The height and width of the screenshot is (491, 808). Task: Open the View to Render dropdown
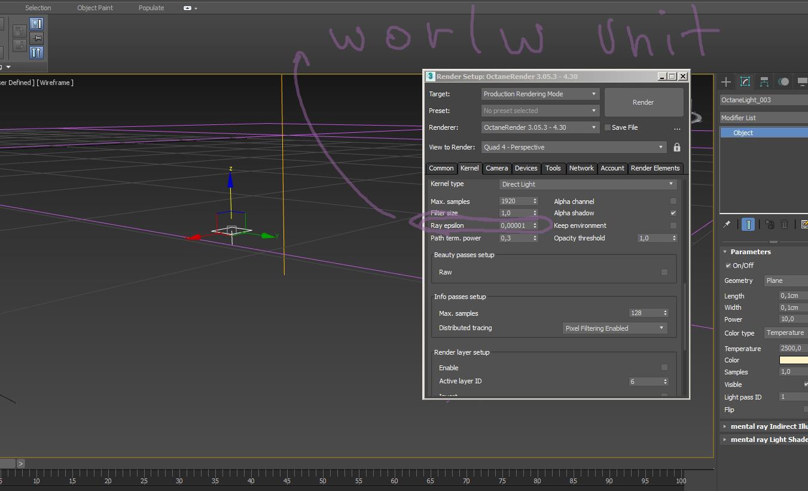574,147
